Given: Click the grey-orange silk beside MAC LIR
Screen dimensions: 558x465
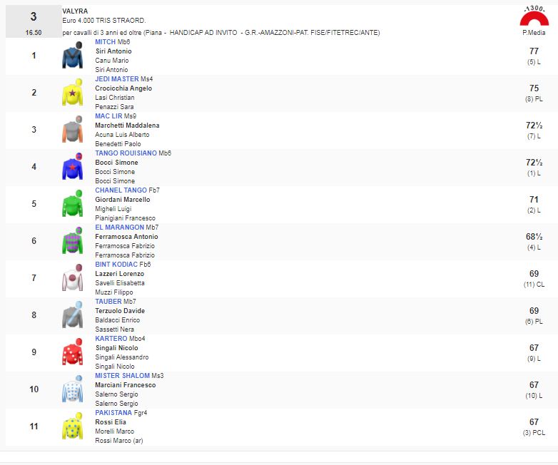Looking at the screenshot, I should 72,130.
